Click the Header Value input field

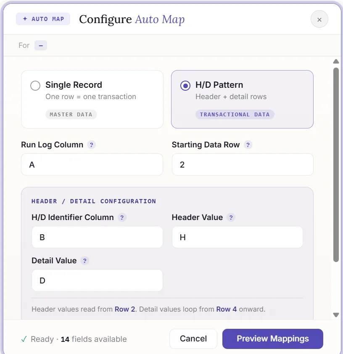click(237, 237)
